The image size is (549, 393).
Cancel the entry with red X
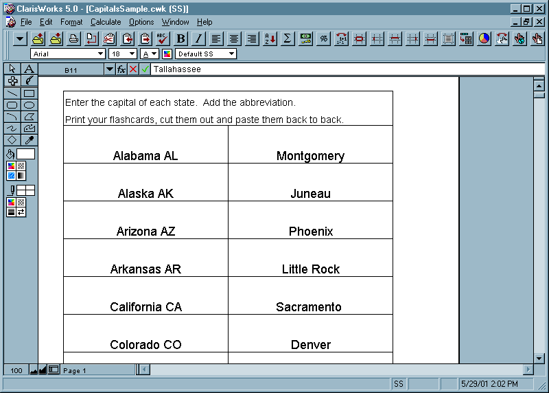[133, 69]
